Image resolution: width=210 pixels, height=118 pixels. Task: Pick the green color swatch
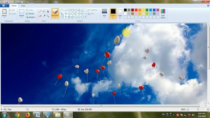pyautogui.click(x=147, y=10)
